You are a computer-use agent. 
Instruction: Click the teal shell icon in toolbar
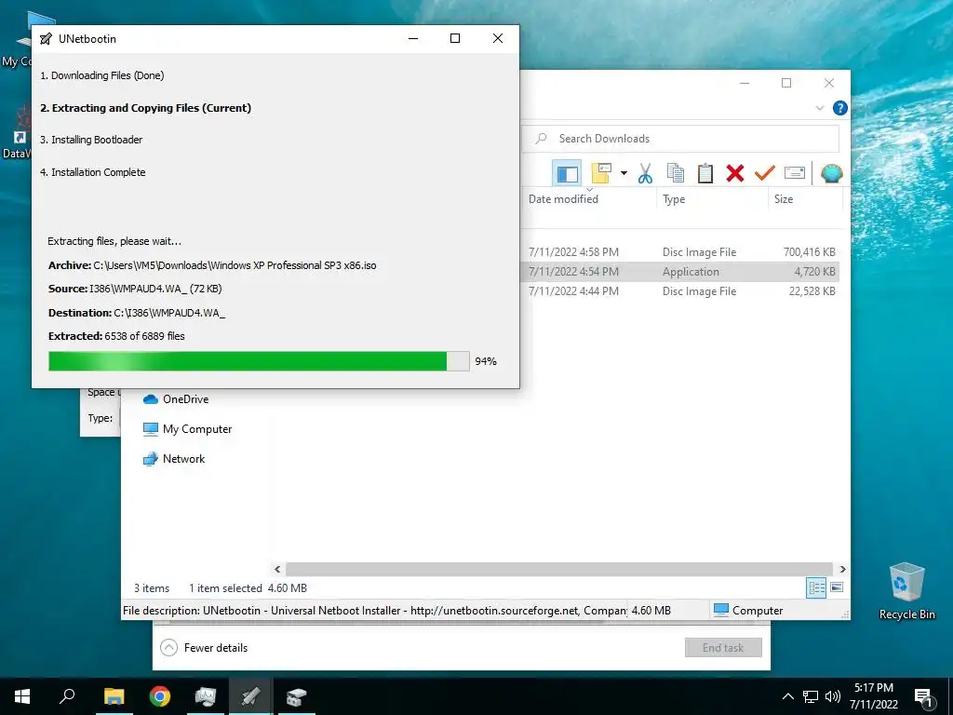(x=831, y=173)
